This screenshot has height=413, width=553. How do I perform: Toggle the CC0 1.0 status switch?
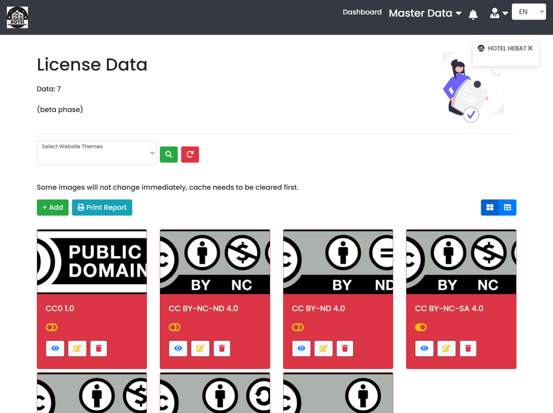pyautogui.click(x=51, y=327)
